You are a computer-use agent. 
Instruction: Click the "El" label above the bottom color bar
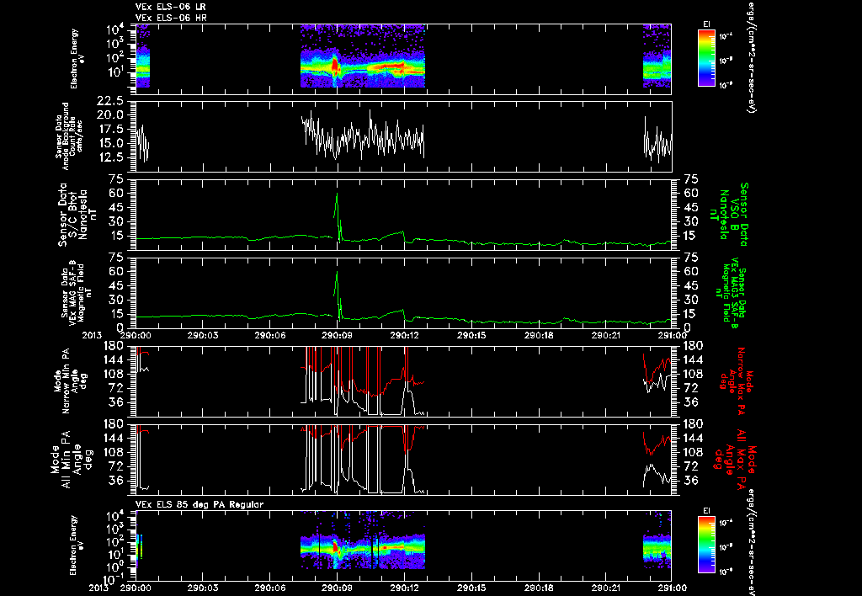coord(706,511)
